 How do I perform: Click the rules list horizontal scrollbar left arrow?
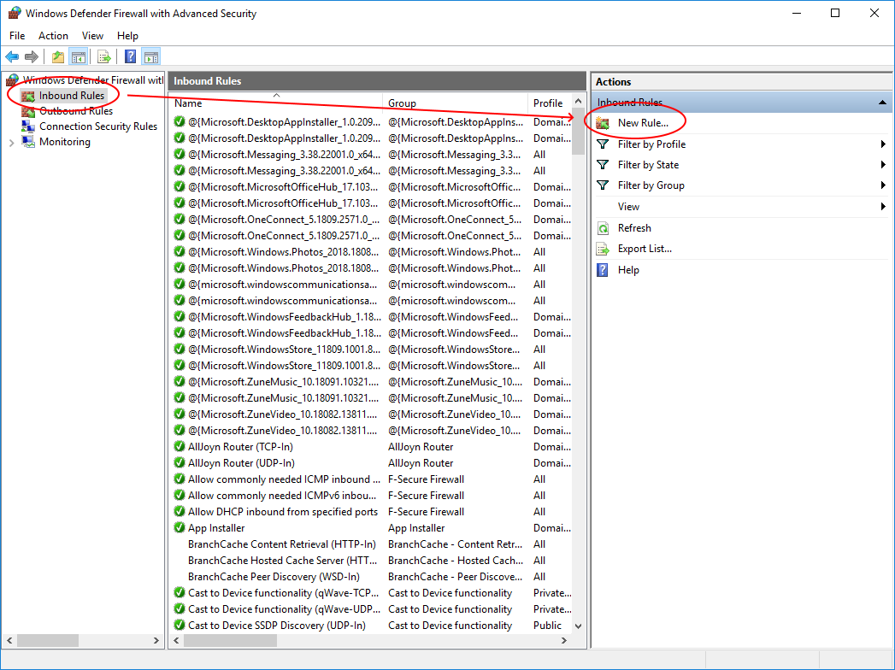[177, 641]
